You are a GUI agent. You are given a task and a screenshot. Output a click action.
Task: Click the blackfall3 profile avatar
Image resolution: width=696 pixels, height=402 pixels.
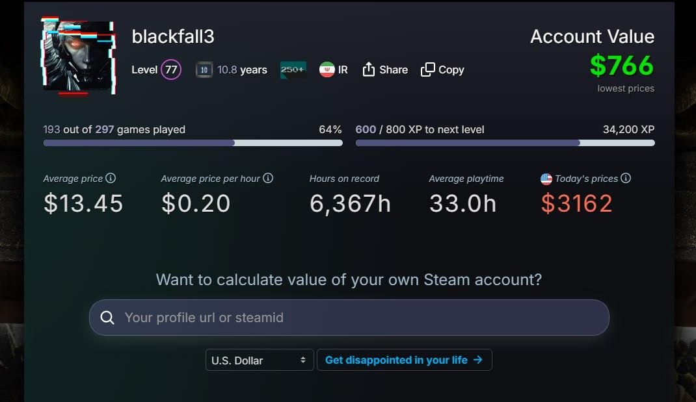click(x=79, y=56)
